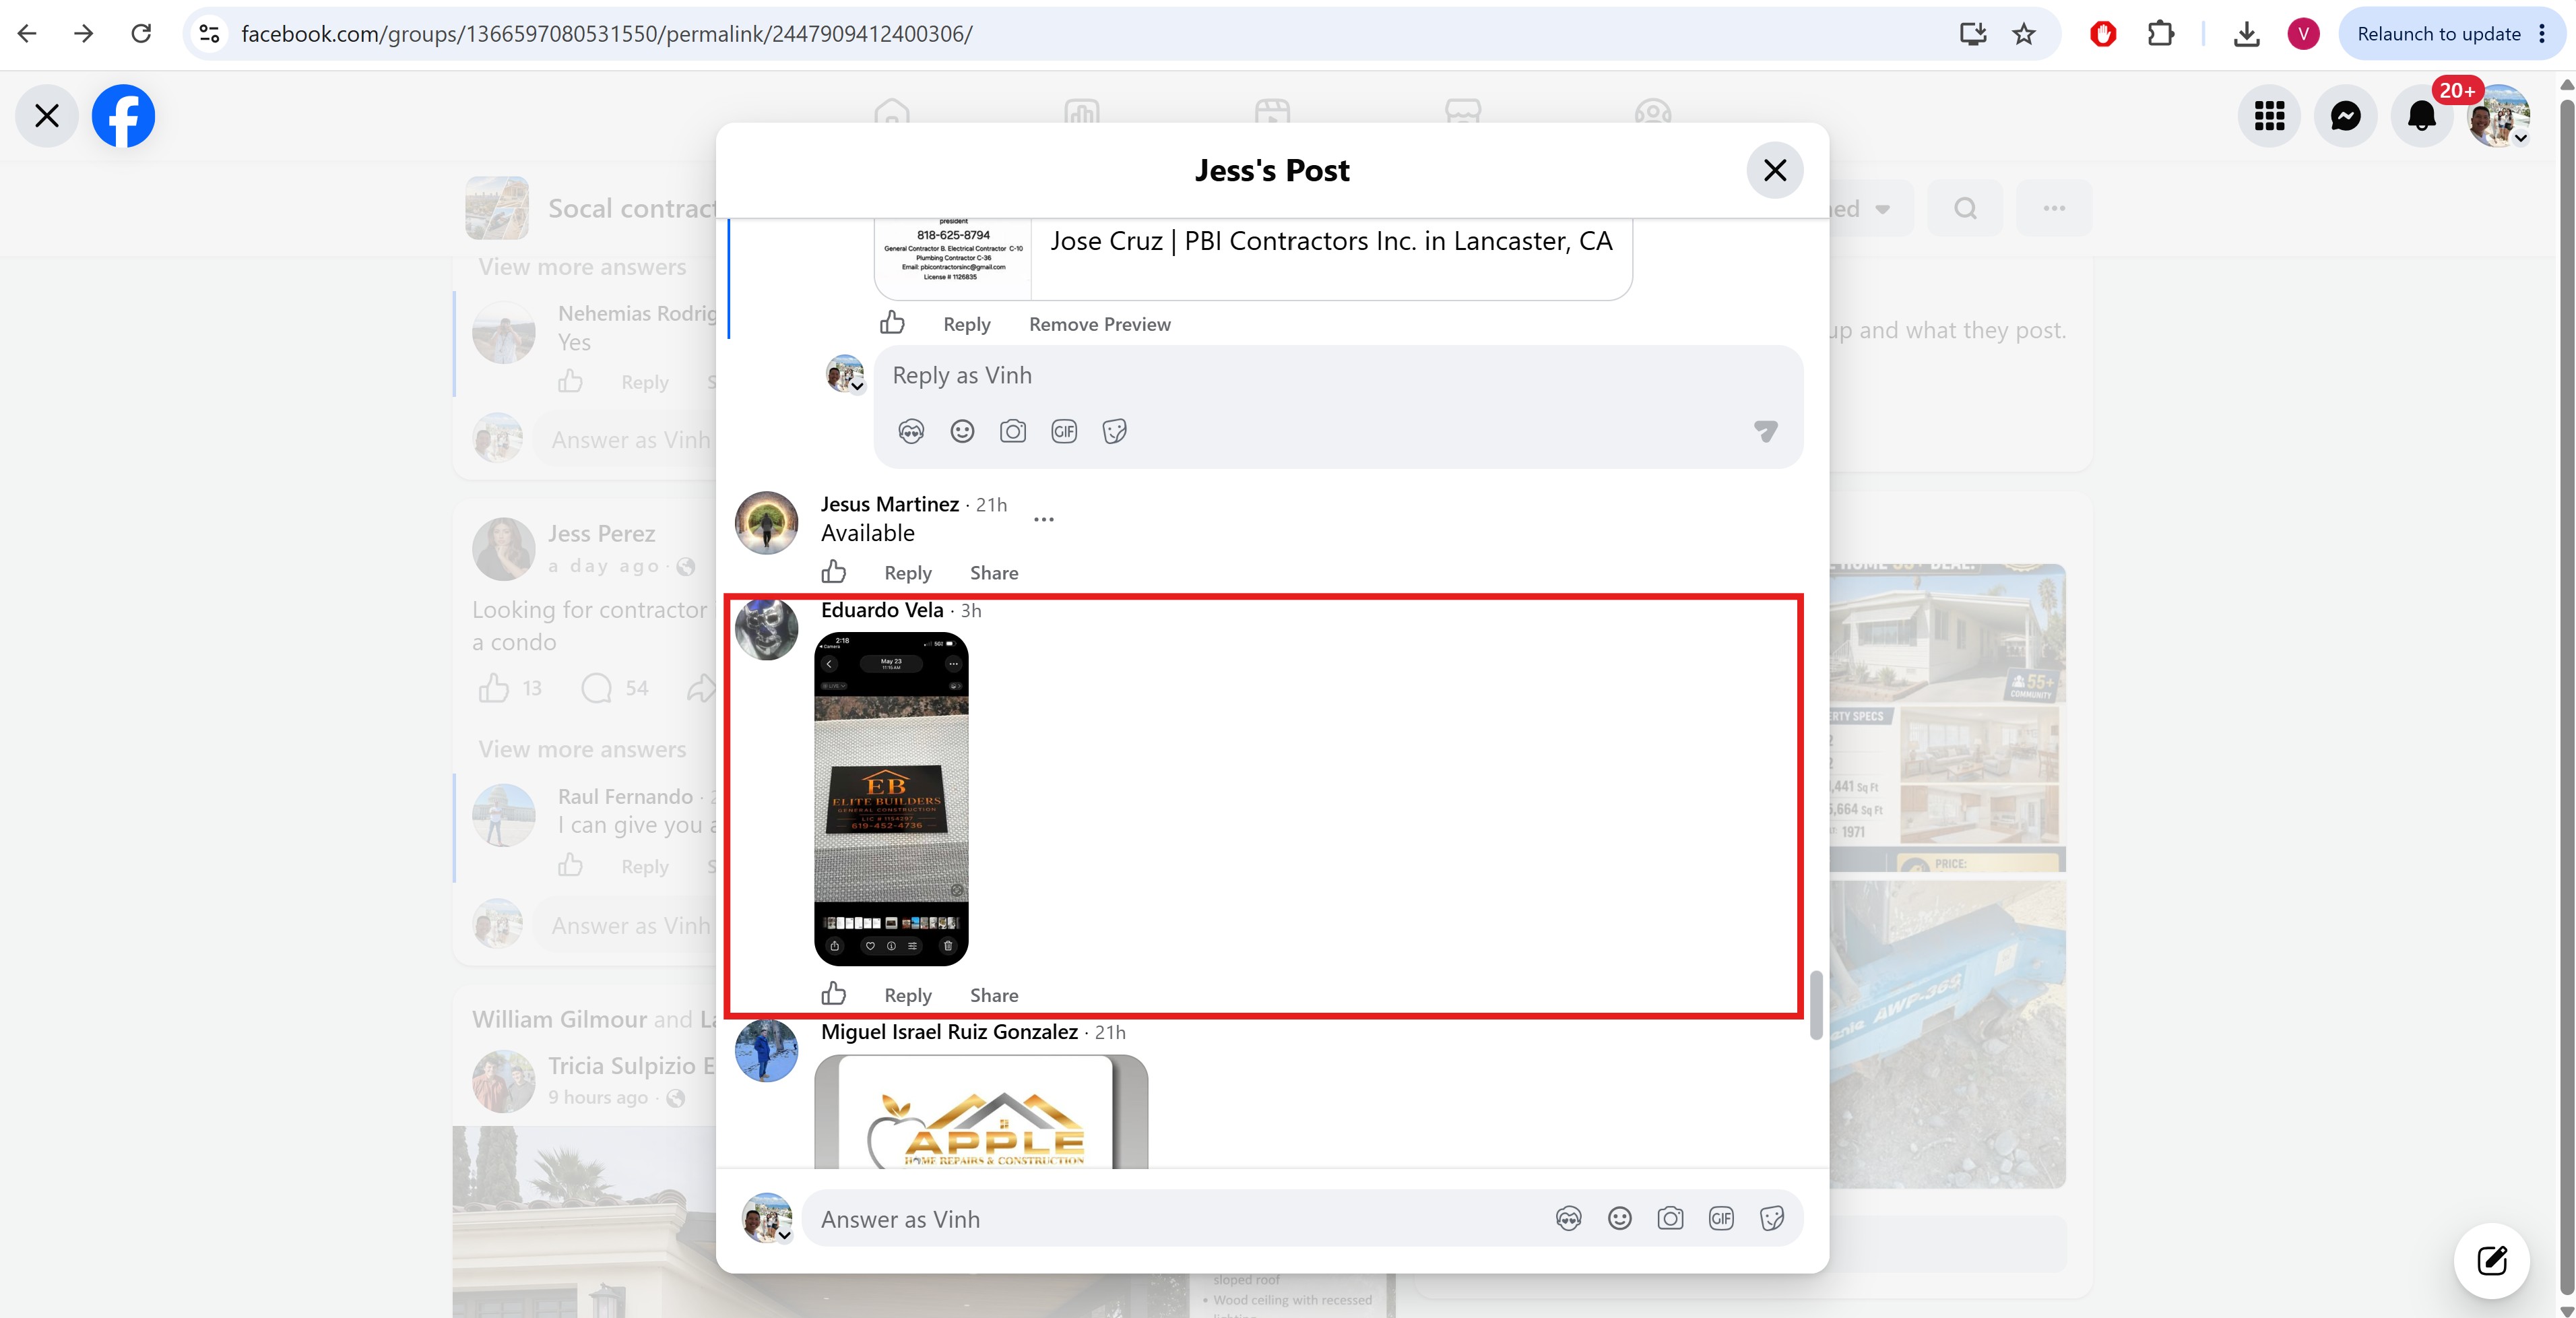Share Eduardo Vela's comment

click(x=994, y=995)
